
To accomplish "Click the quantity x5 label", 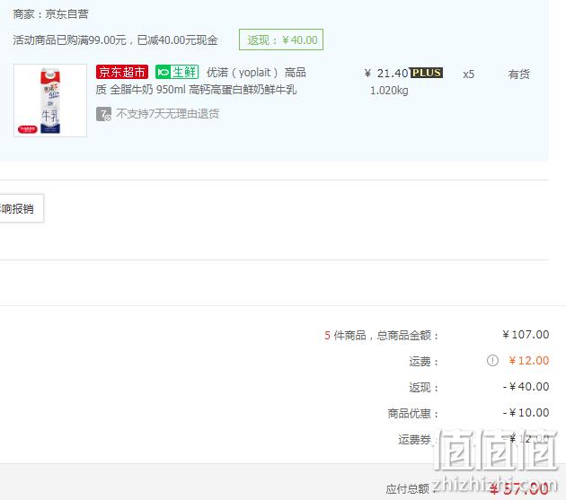I will [x=469, y=75].
